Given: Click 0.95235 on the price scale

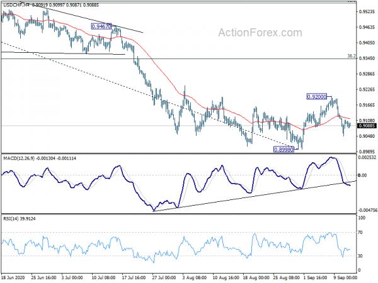Looking at the screenshot, I should click(x=367, y=11).
